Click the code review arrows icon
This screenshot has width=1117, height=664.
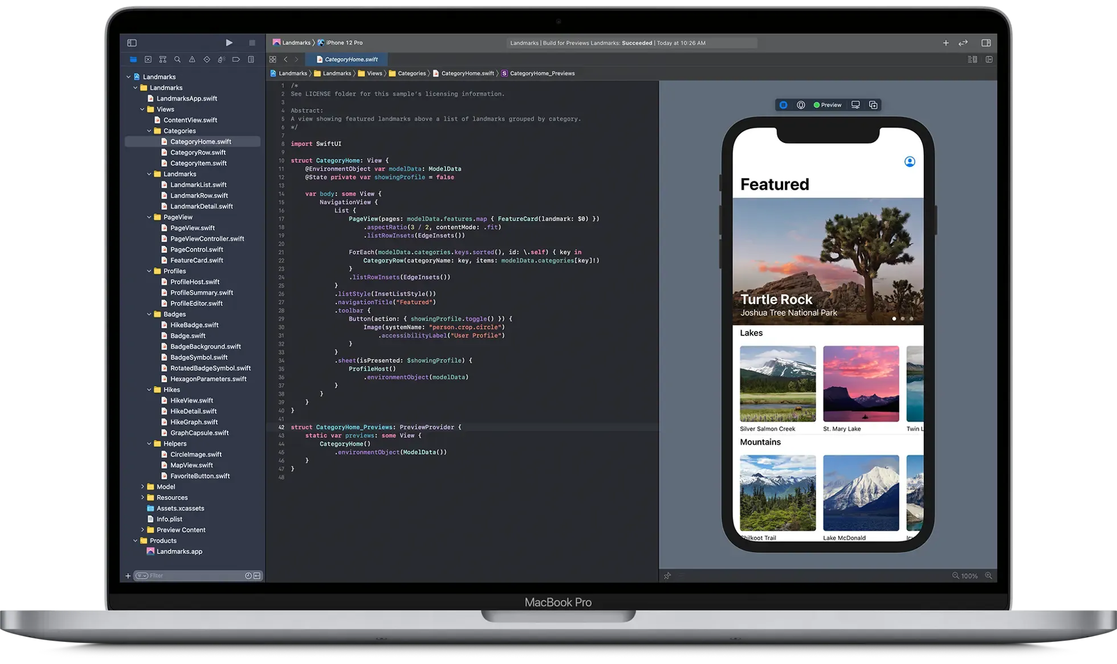pos(963,42)
